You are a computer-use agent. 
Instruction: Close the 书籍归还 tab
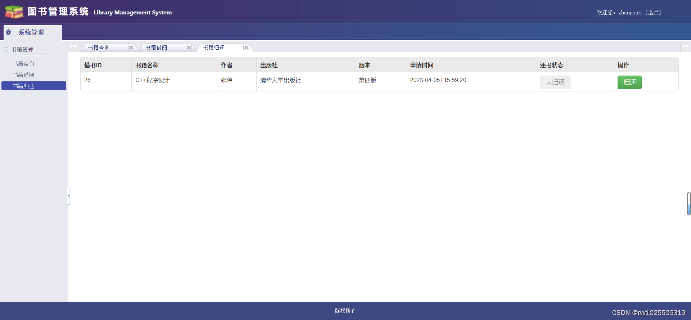click(246, 48)
